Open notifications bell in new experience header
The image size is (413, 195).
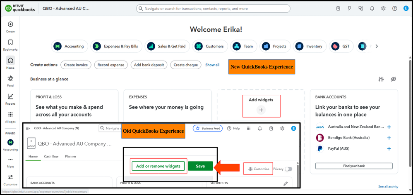coord(372,8)
